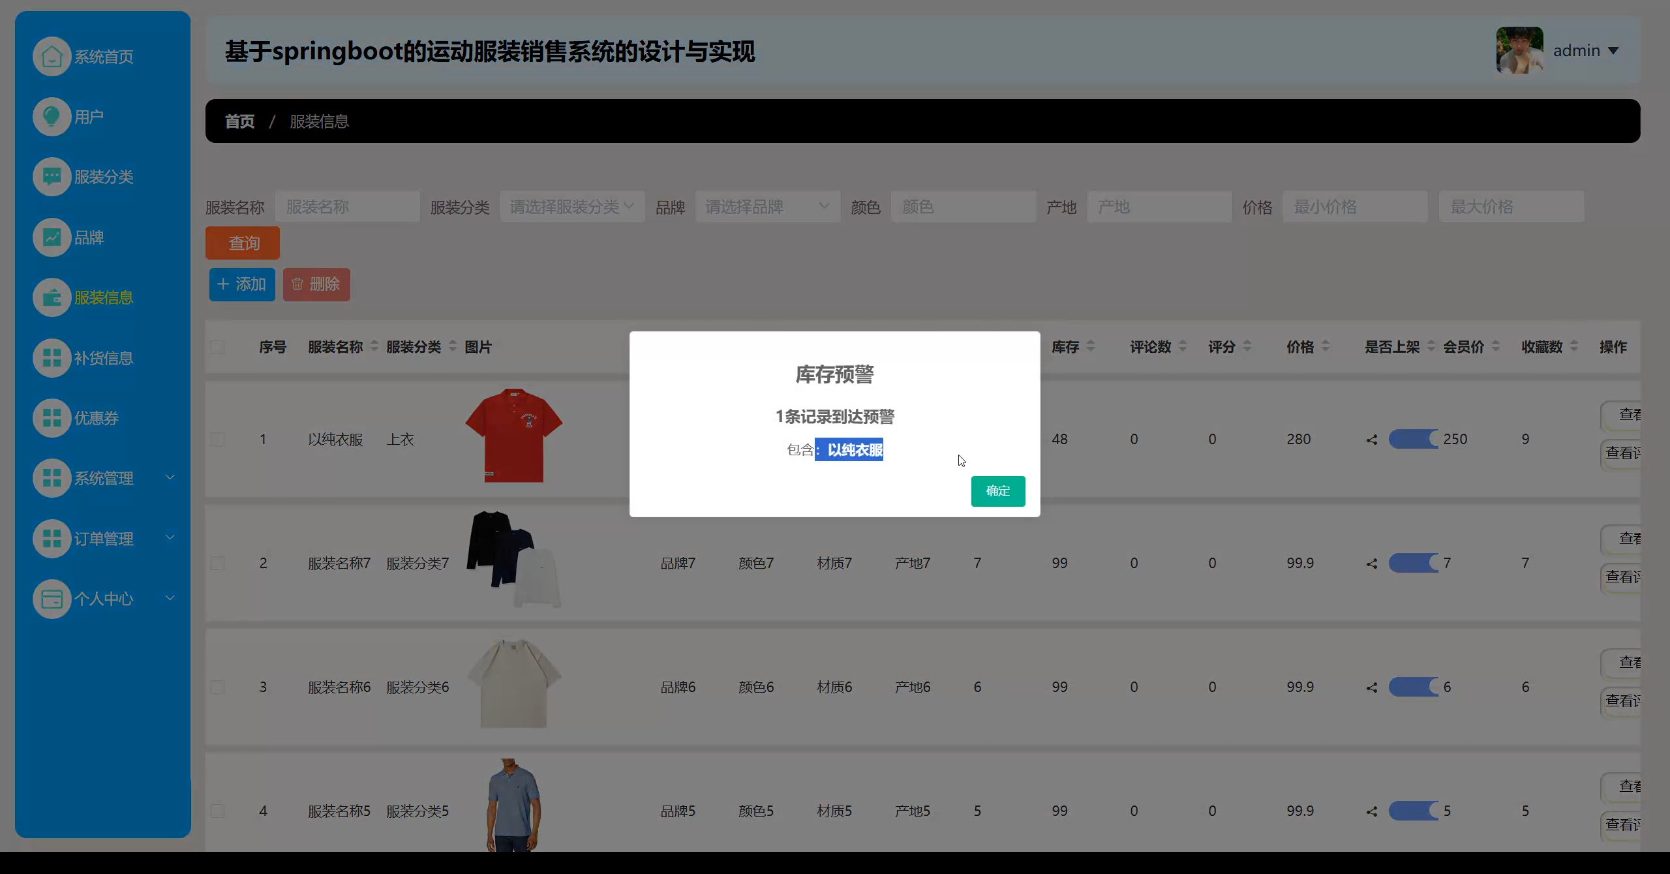Click the 系统首页 home icon in the sidebar
Viewport: 1670px width, 874px height.
pos(52,57)
